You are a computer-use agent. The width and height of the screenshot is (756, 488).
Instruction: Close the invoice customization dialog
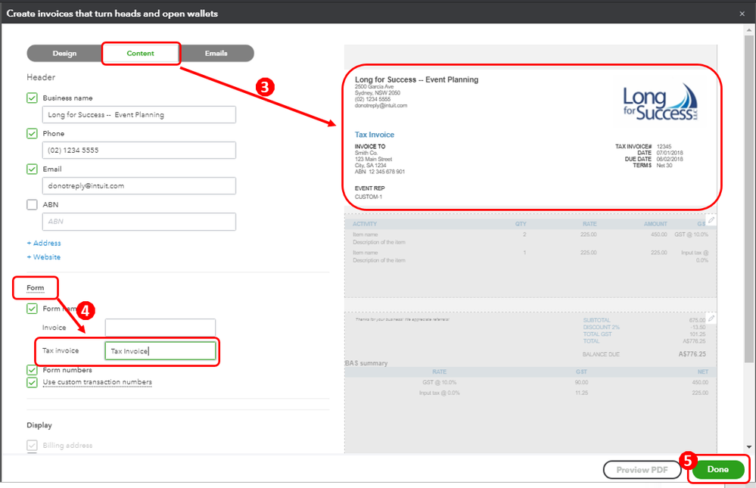(x=742, y=14)
